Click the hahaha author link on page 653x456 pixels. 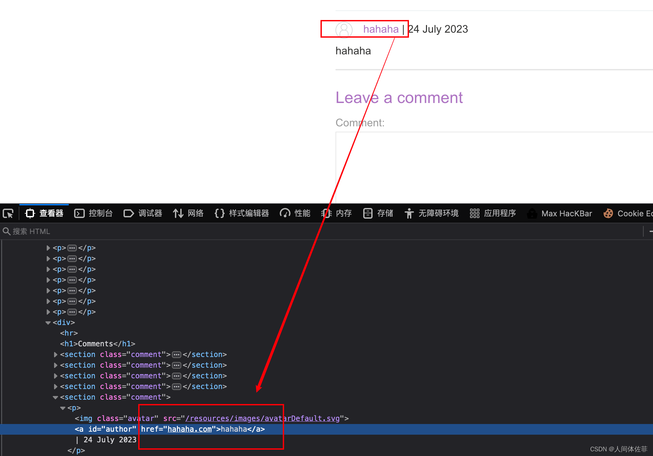pyautogui.click(x=381, y=29)
